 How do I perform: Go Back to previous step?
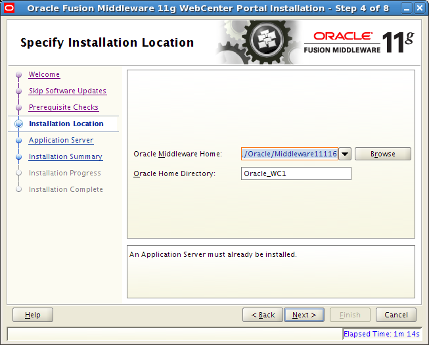coord(263,315)
